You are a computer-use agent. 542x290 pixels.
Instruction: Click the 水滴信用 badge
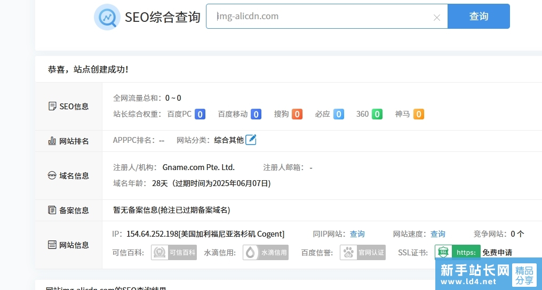click(x=266, y=252)
